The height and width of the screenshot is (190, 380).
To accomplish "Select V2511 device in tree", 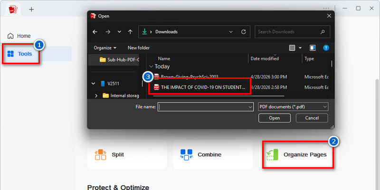I will click(110, 84).
